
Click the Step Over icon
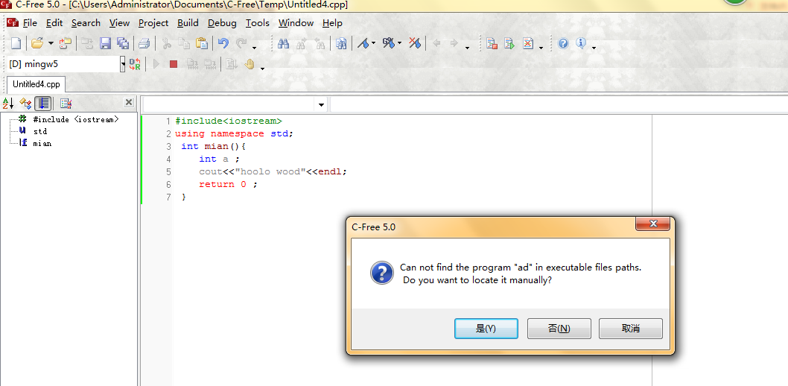coord(209,64)
